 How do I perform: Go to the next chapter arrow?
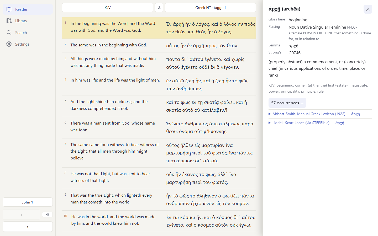click(x=28, y=227)
